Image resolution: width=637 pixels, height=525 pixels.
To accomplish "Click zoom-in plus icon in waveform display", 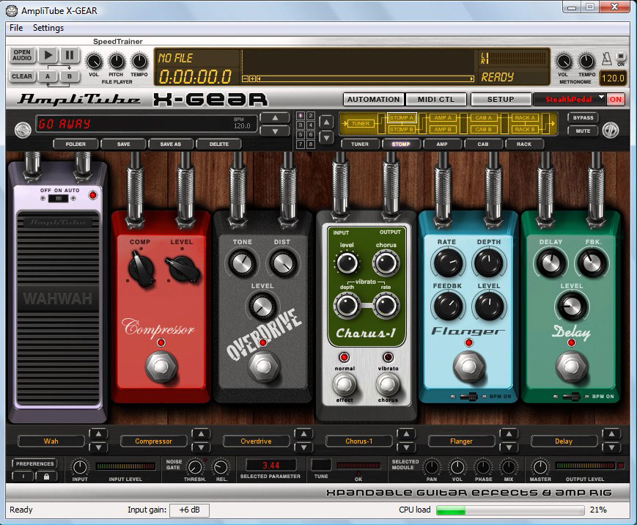I will (252, 79).
